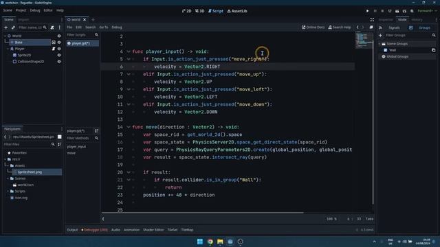Add new scene tab with plus

click(93, 20)
